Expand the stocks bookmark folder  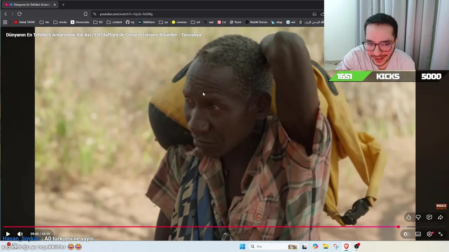point(60,22)
